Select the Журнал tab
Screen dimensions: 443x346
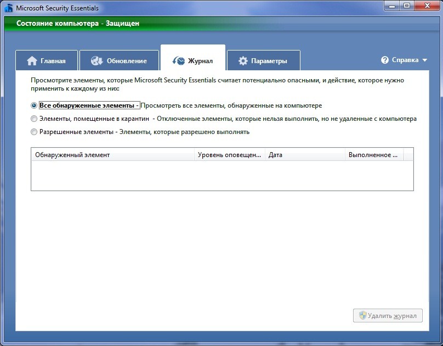(193, 58)
